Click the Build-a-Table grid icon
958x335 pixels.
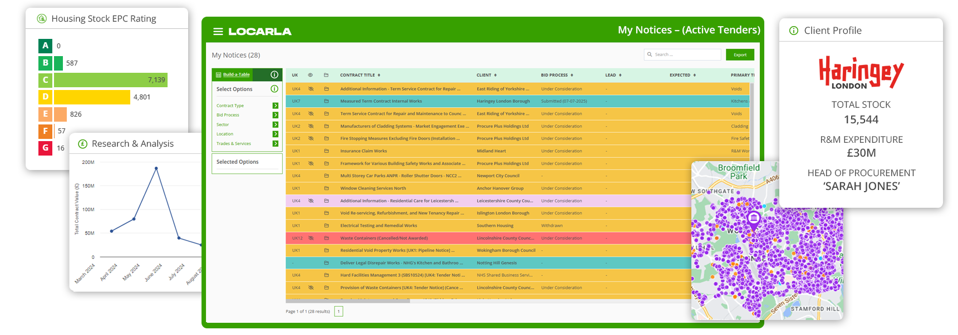(219, 74)
